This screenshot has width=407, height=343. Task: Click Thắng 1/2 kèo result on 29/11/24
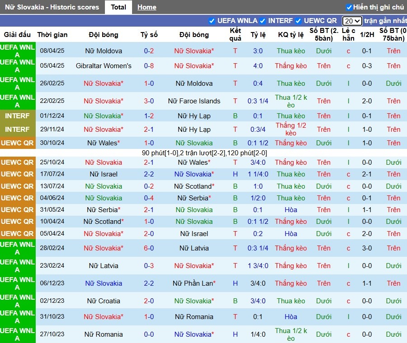coord(291,129)
